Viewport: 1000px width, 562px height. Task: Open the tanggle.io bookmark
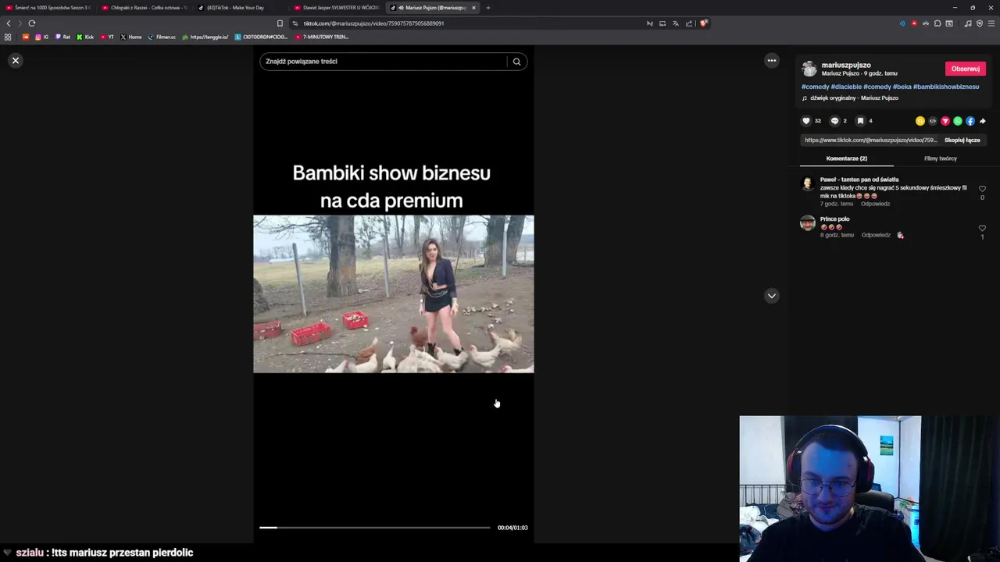205,37
